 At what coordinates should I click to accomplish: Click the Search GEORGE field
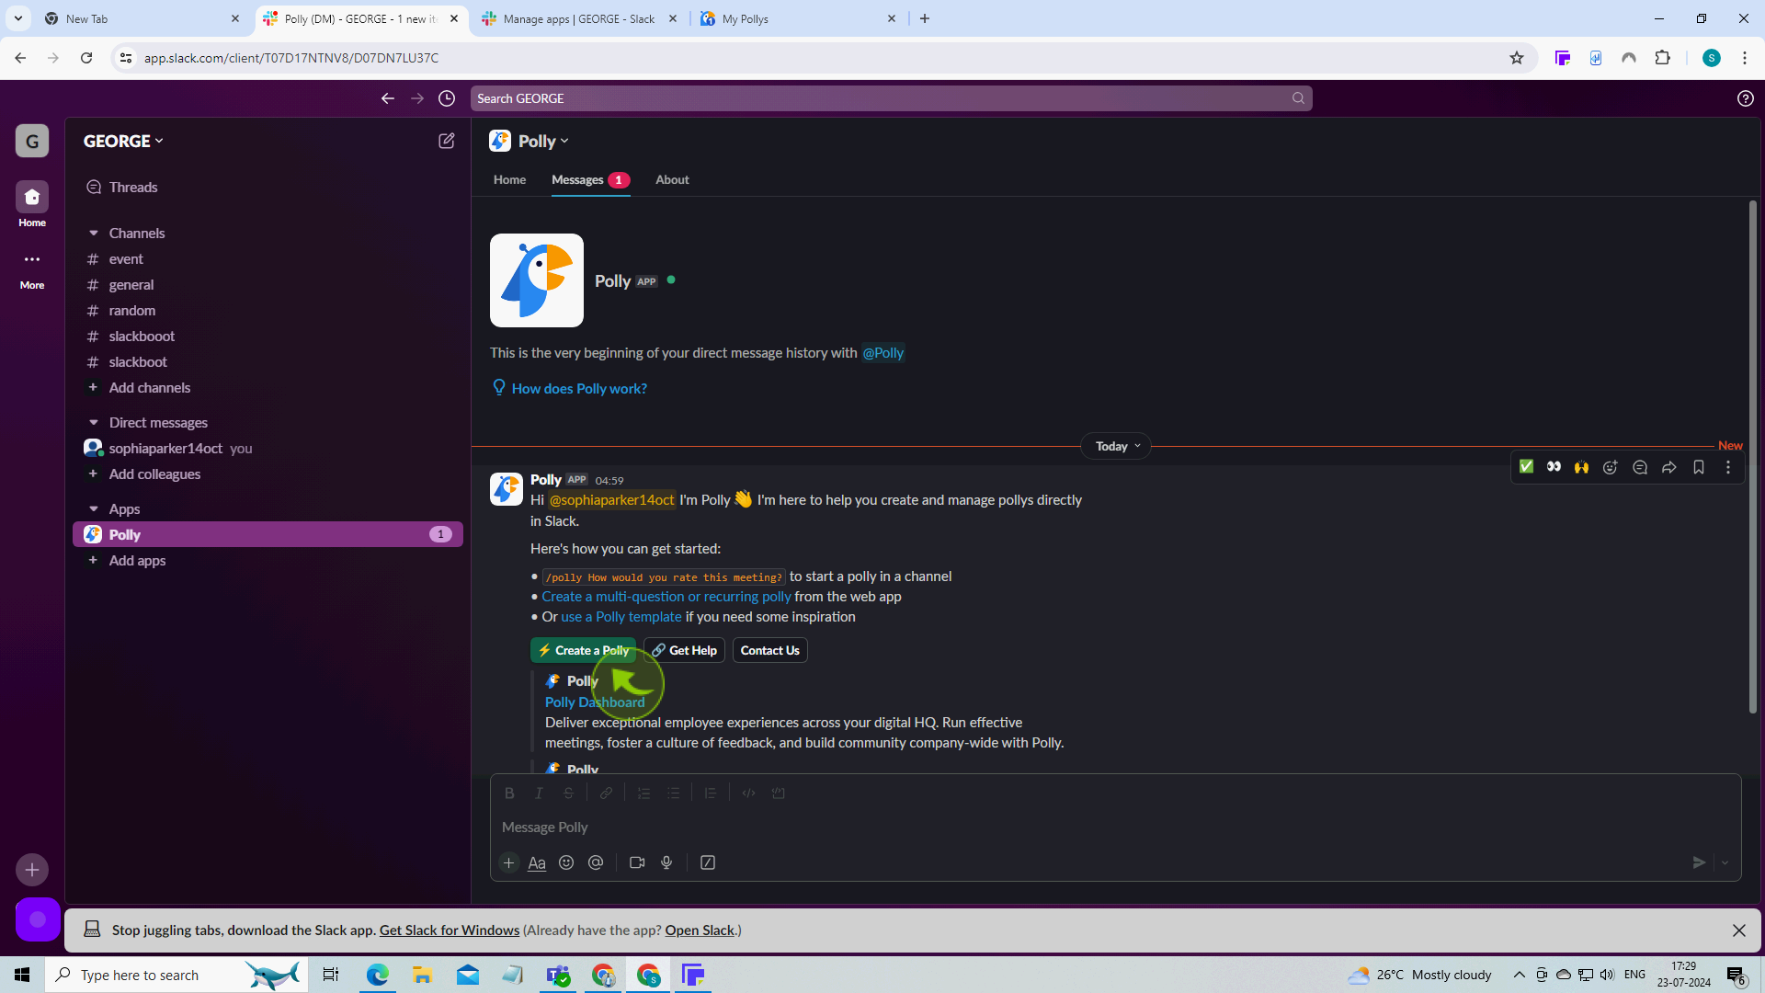pos(891,98)
